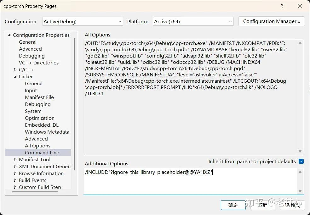Collapse the Linker tree node
The height and width of the screenshot is (215, 310).
pyautogui.click(x=14, y=76)
